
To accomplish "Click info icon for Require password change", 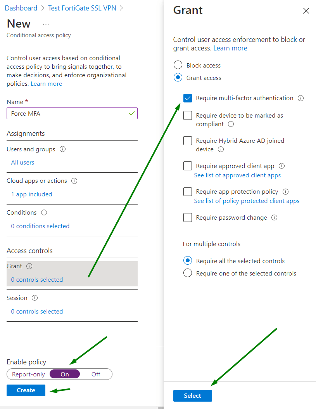I will 275,218.
